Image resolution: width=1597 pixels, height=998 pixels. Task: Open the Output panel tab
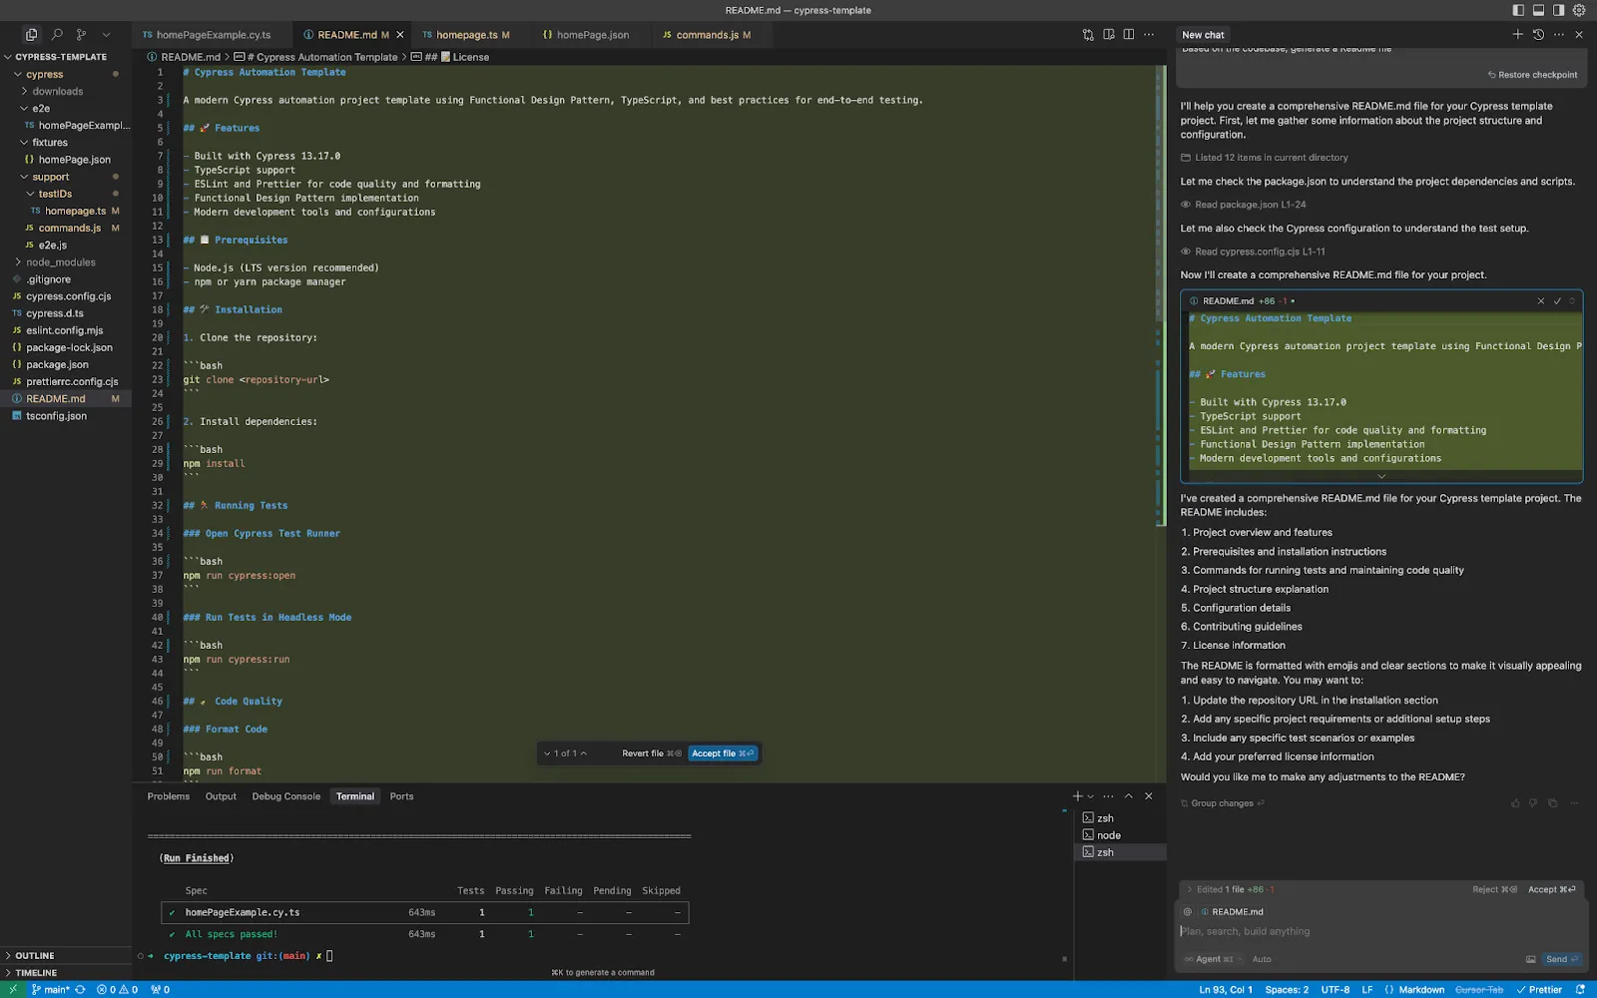(221, 796)
